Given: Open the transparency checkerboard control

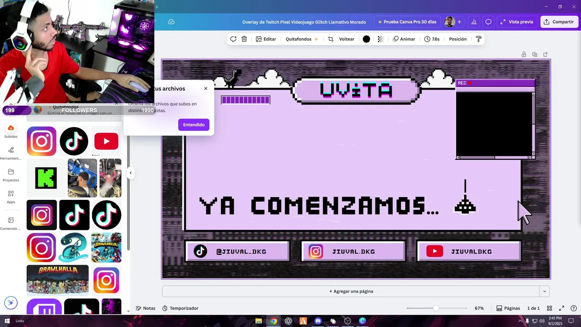Looking at the screenshot, I should pos(380,39).
